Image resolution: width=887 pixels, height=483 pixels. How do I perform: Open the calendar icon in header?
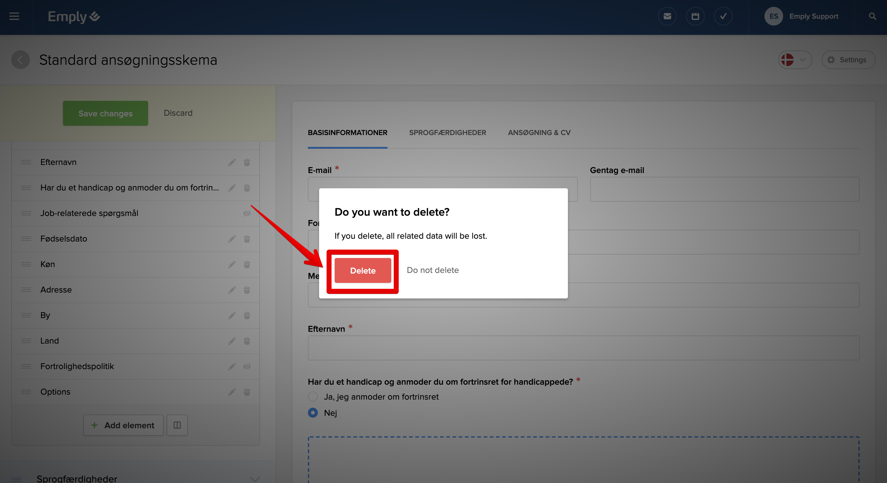click(x=695, y=16)
